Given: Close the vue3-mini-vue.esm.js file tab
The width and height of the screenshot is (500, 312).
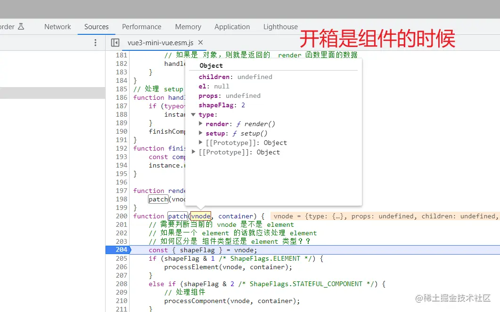Looking at the screenshot, I should 201,42.
